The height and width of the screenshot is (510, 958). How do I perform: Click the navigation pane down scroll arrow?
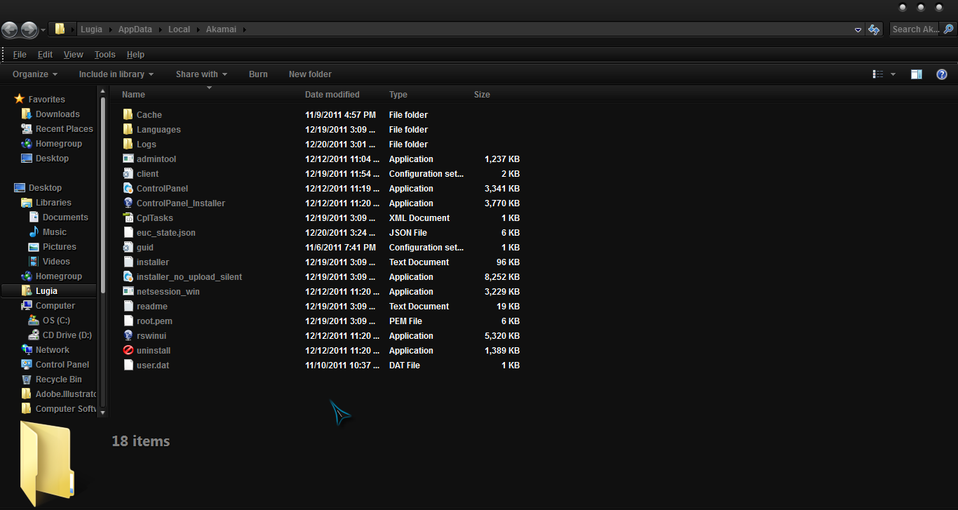point(103,413)
